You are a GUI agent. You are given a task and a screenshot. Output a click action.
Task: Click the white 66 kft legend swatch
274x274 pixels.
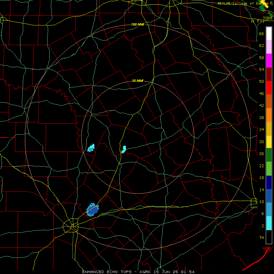click(x=269, y=33)
